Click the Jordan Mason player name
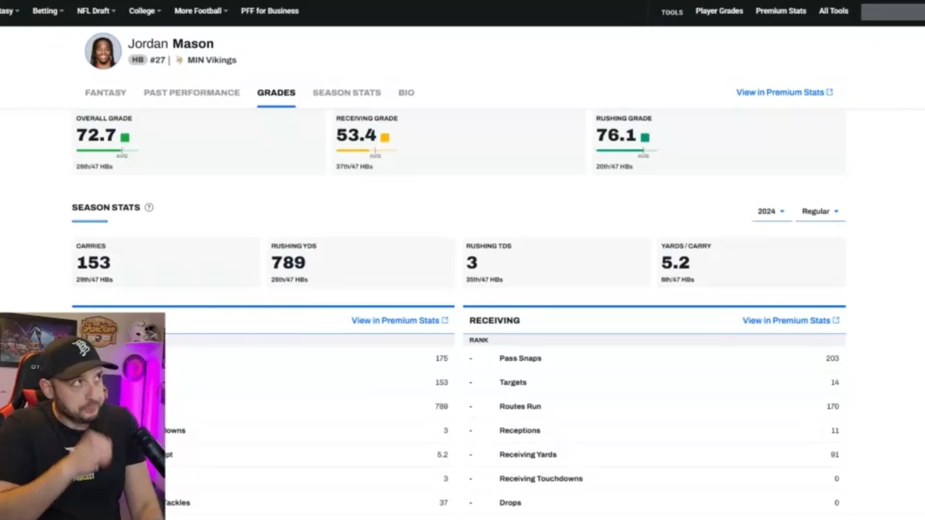The width and height of the screenshot is (925, 520). click(x=171, y=43)
